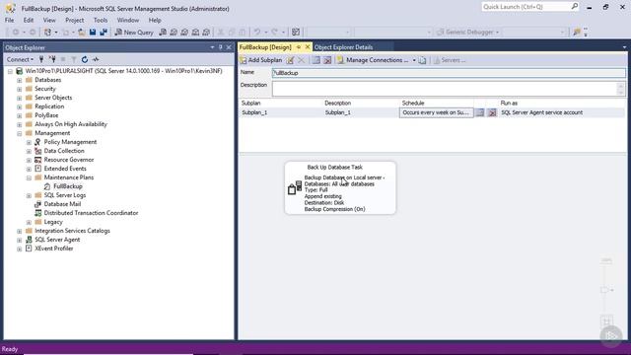The width and height of the screenshot is (631, 355).
Task: Collapse the Management folder
Action: click(20, 133)
